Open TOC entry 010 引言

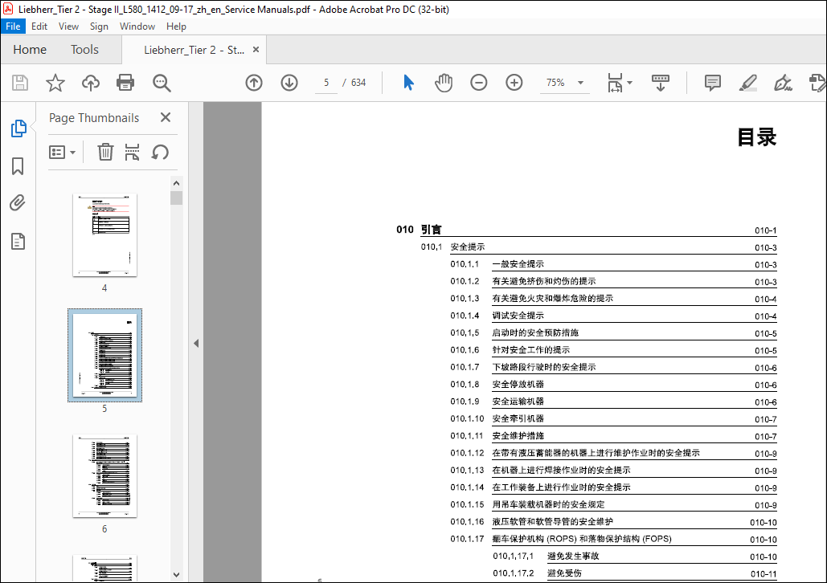pyautogui.click(x=587, y=230)
